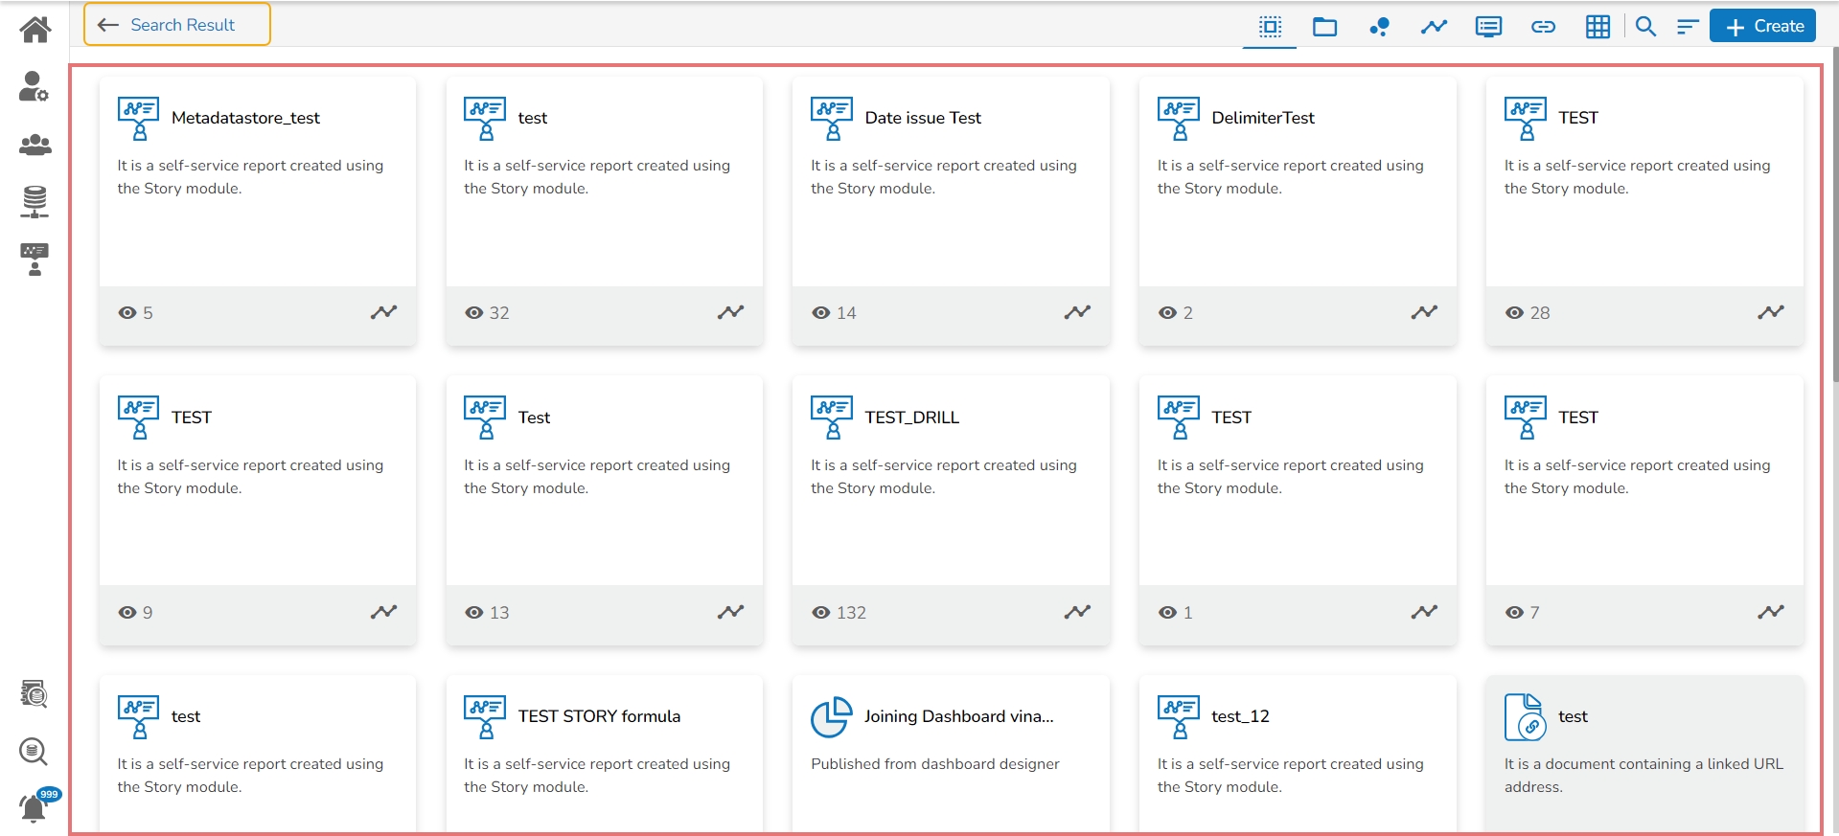Open the story presenter sidebar icon

click(34, 260)
